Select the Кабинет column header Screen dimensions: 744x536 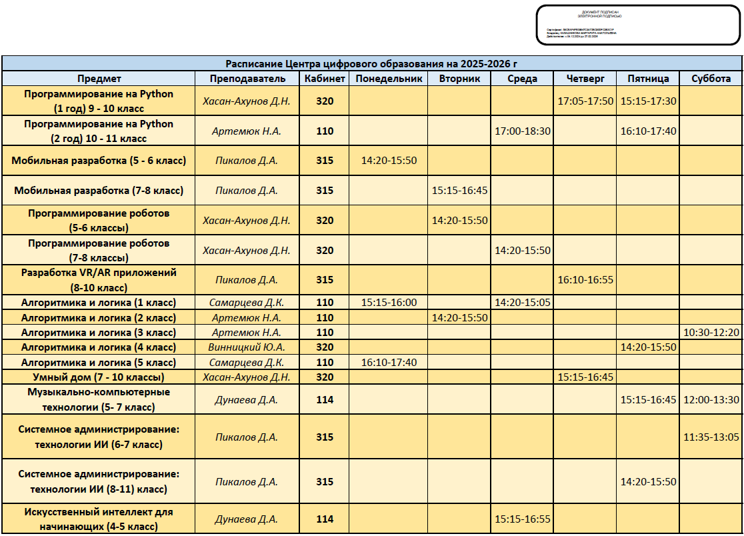pos(325,79)
